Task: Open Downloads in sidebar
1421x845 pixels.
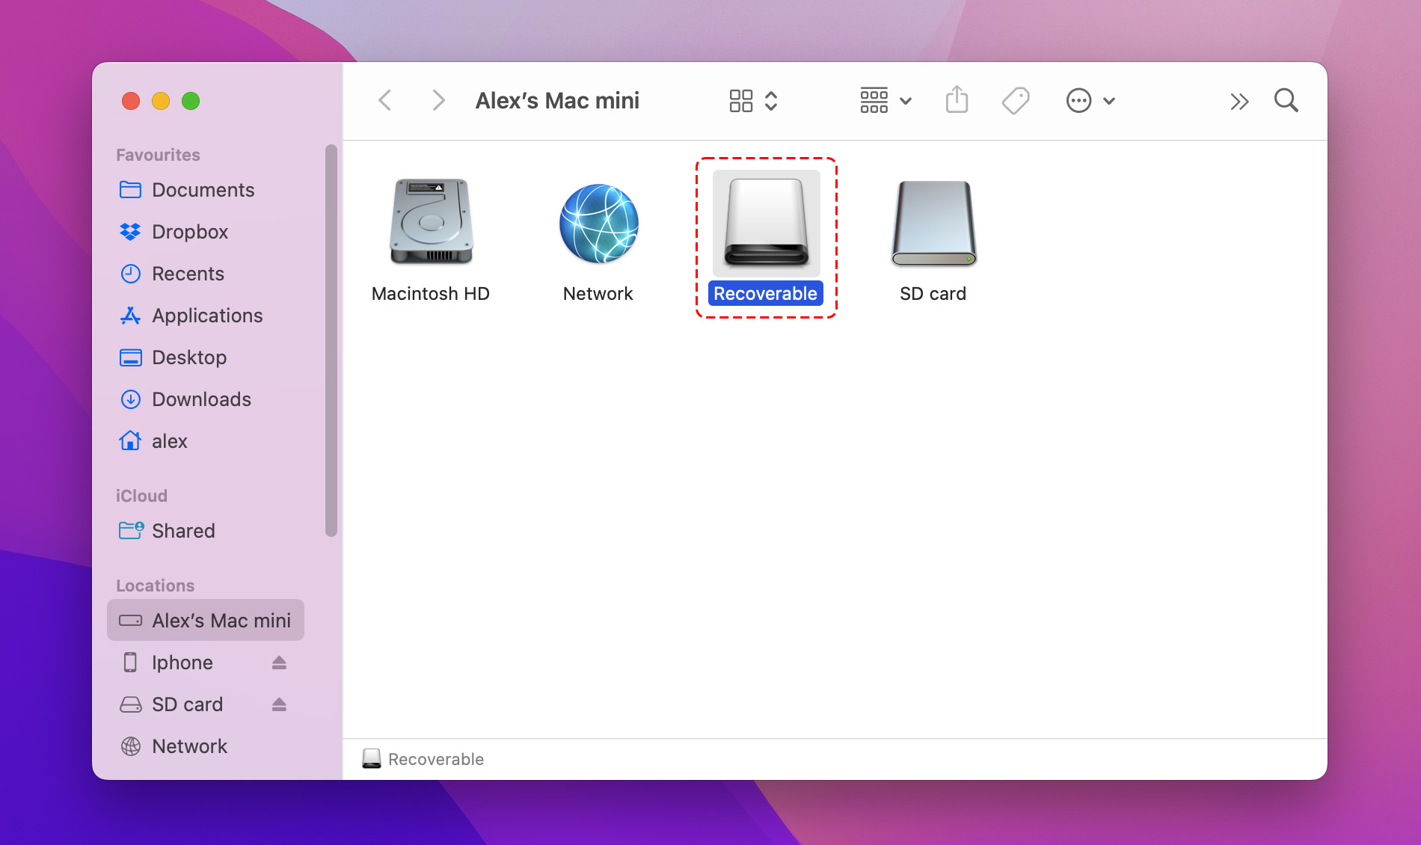Action: (206, 399)
